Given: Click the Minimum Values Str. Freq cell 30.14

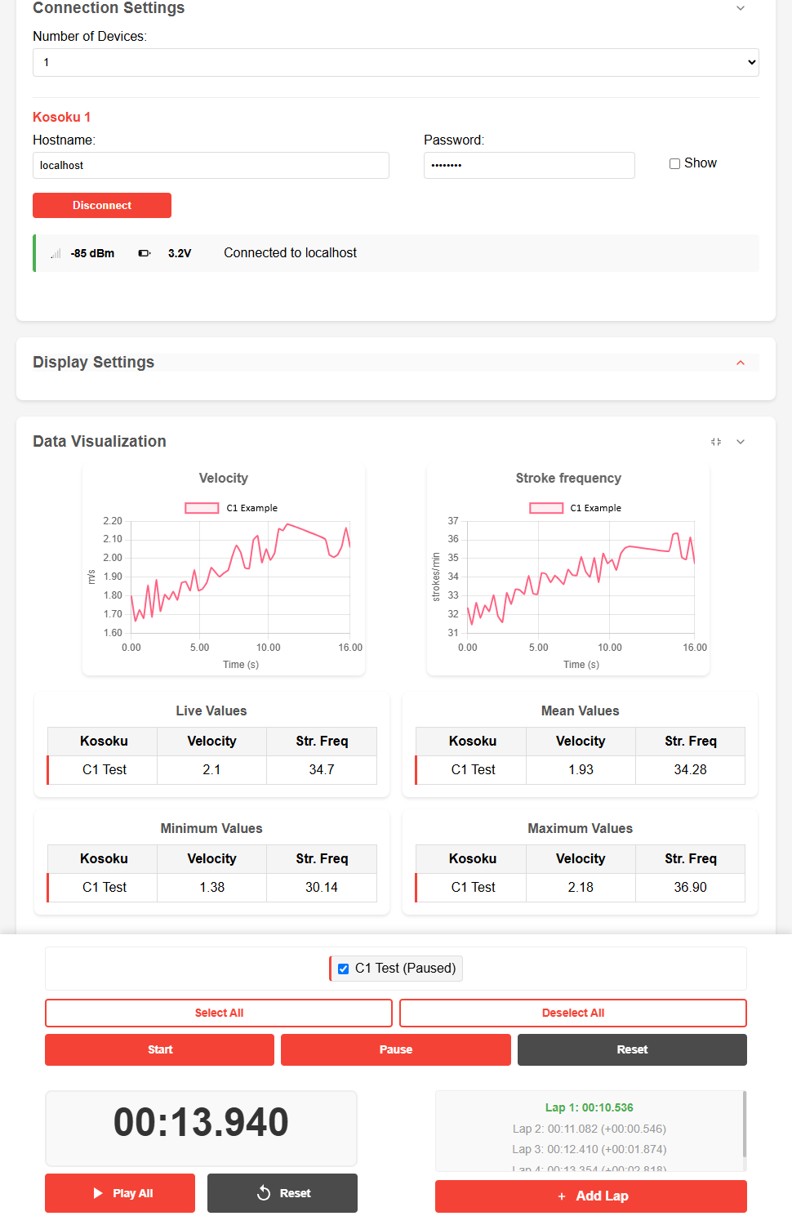Looking at the screenshot, I should (322, 887).
